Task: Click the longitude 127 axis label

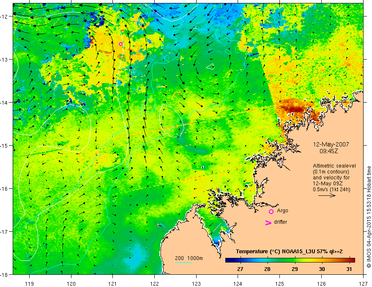Action: (363, 284)
